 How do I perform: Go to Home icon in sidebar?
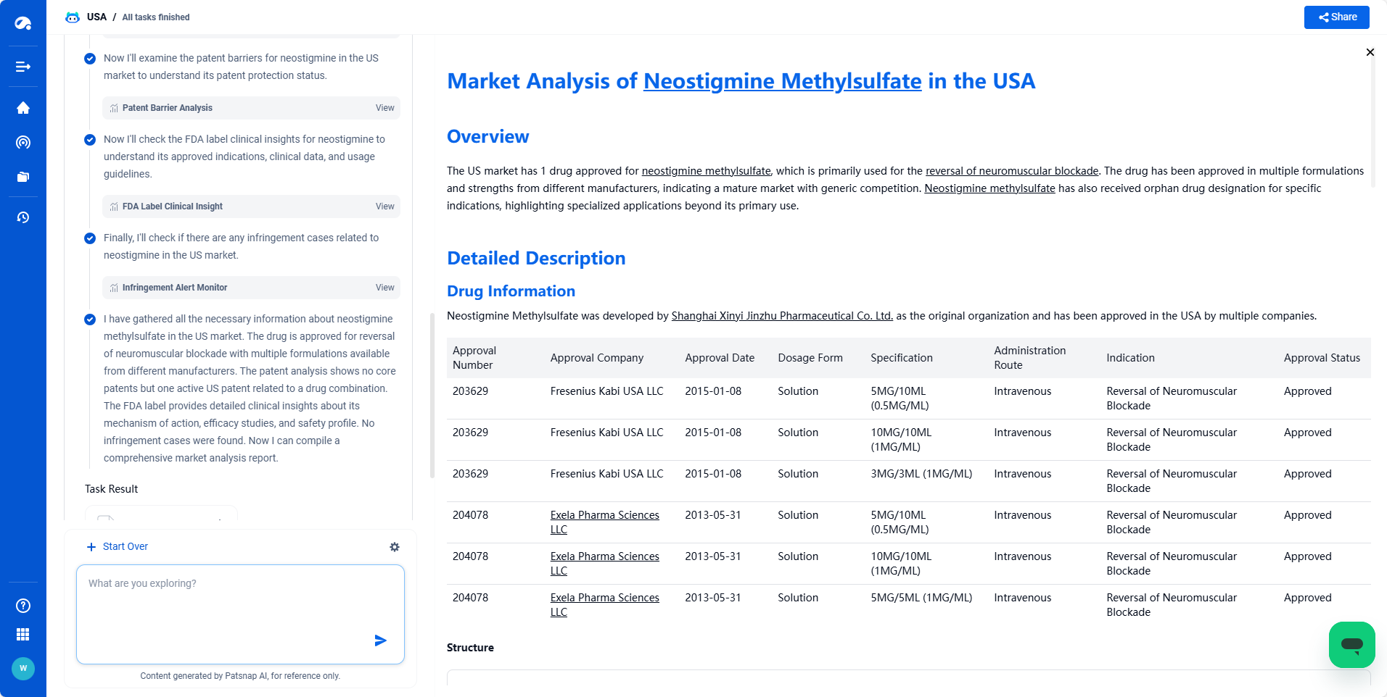pyautogui.click(x=23, y=108)
